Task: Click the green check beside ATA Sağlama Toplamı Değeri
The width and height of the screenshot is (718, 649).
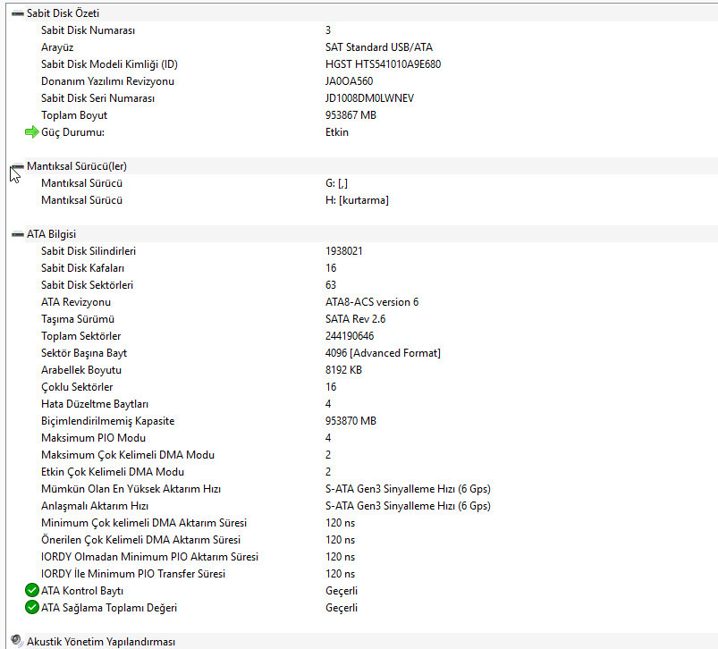Action: pos(31,607)
